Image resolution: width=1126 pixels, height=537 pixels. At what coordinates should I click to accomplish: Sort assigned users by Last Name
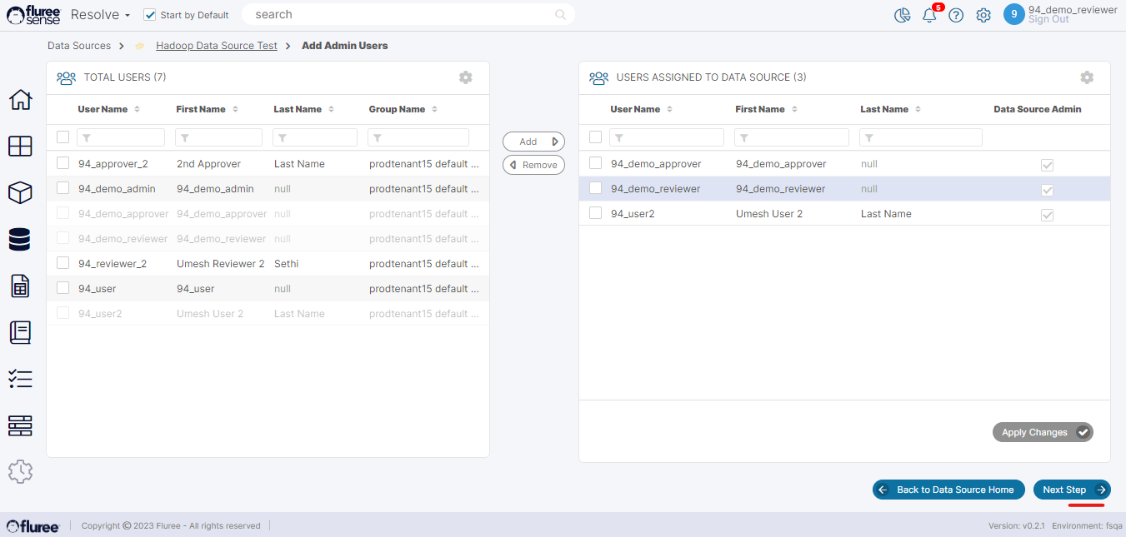click(x=918, y=109)
